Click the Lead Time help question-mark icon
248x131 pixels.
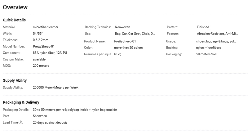click(20, 122)
